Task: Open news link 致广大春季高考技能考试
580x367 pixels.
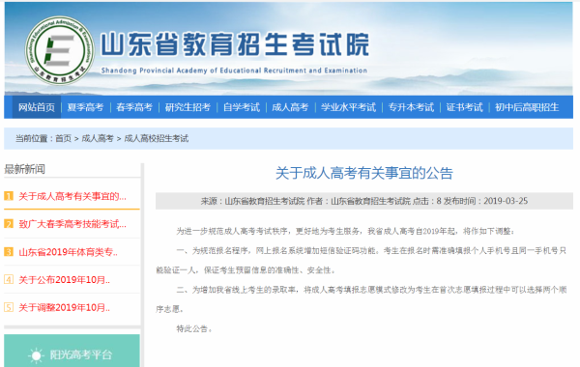Action: point(72,224)
